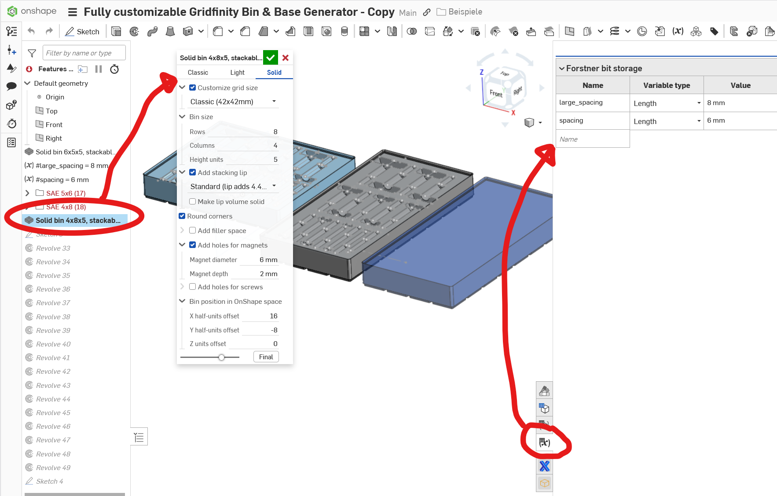Start a new Sketch
The height and width of the screenshot is (496, 777).
[x=82, y=31]
